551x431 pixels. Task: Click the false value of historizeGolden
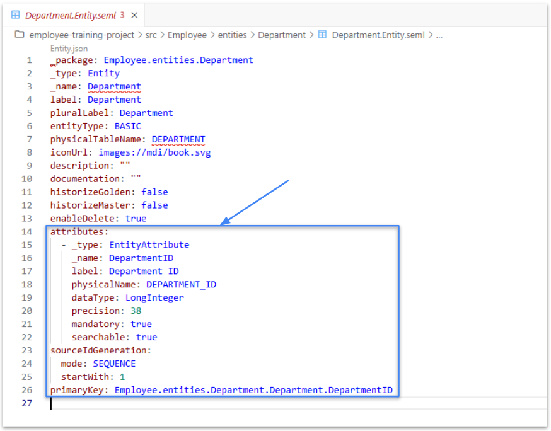(154, 192)
